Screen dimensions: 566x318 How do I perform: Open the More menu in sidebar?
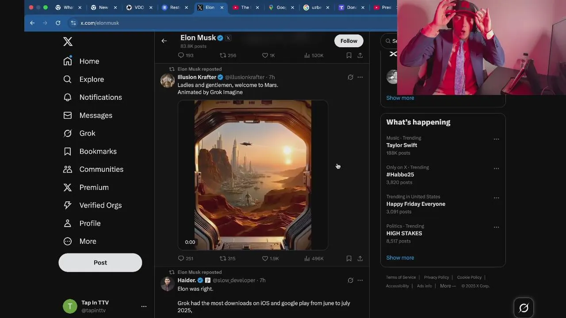pyautogui.click(x=80, y=242)
